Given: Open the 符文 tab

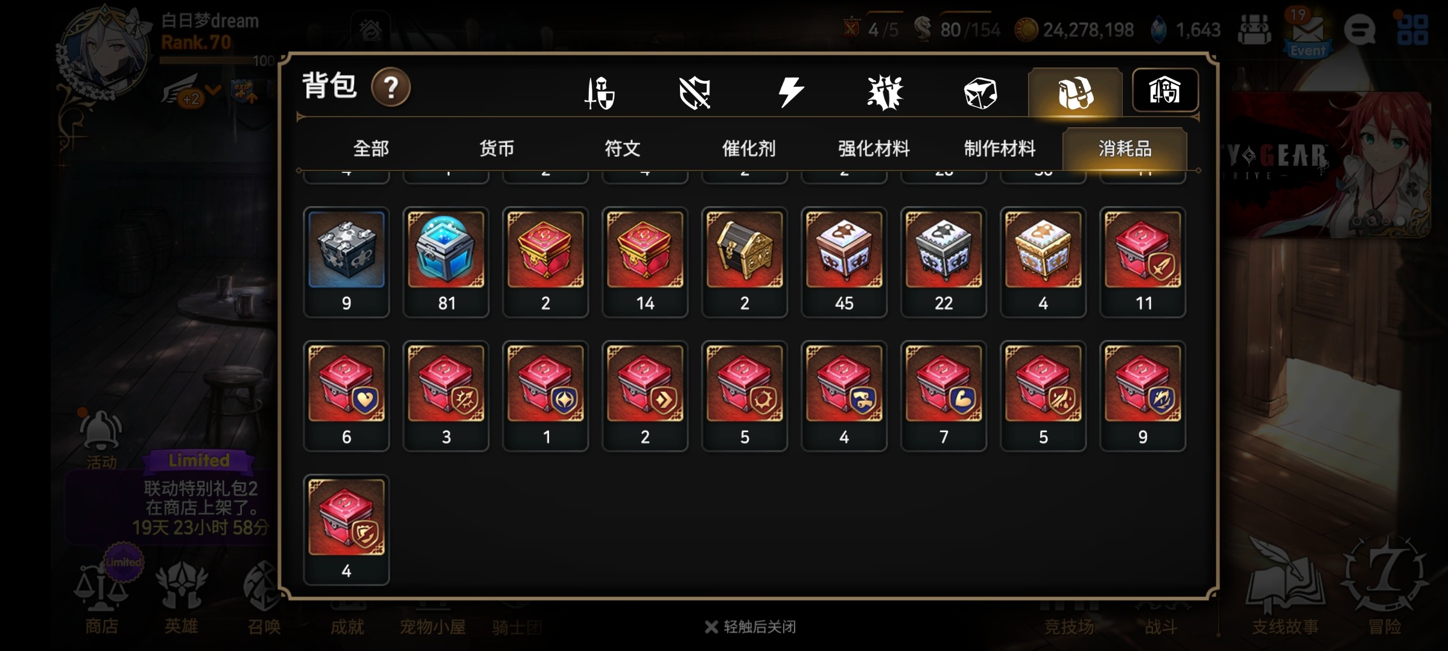Looking at the screenshot, I should [x=622, y=148].
